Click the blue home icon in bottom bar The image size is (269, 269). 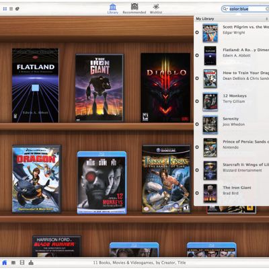(x=5, y=262)
